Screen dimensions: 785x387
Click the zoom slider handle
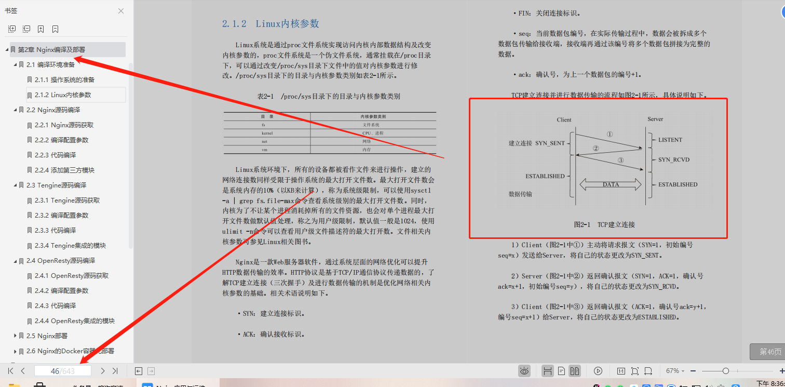[x=726, y=371]
